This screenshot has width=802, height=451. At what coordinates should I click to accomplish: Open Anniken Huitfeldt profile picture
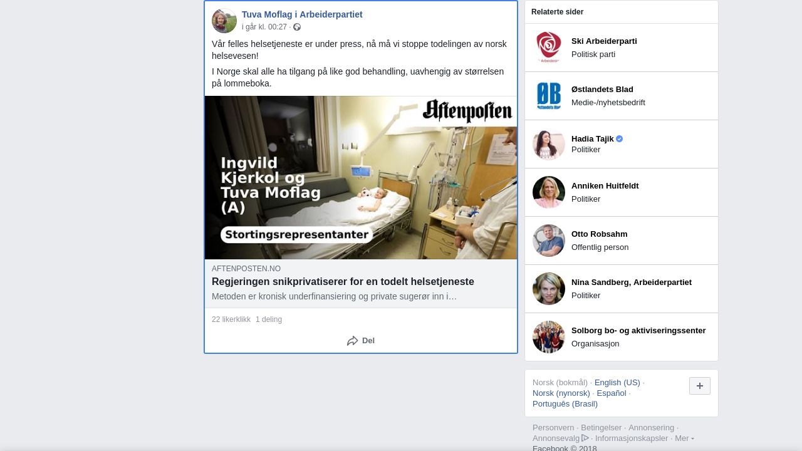(x=549, y=192)
